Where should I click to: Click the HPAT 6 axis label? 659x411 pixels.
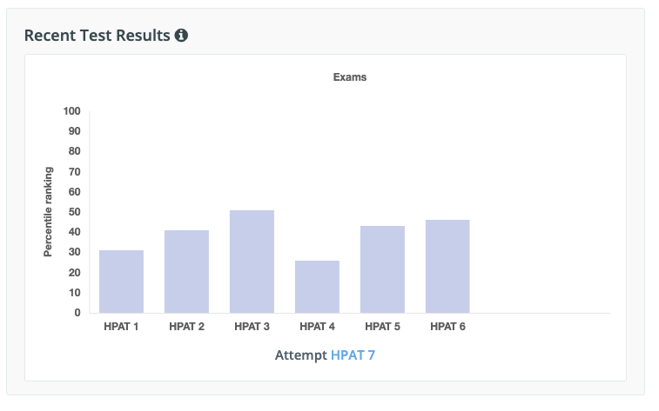pyautogui.click(x=447, y=327)
